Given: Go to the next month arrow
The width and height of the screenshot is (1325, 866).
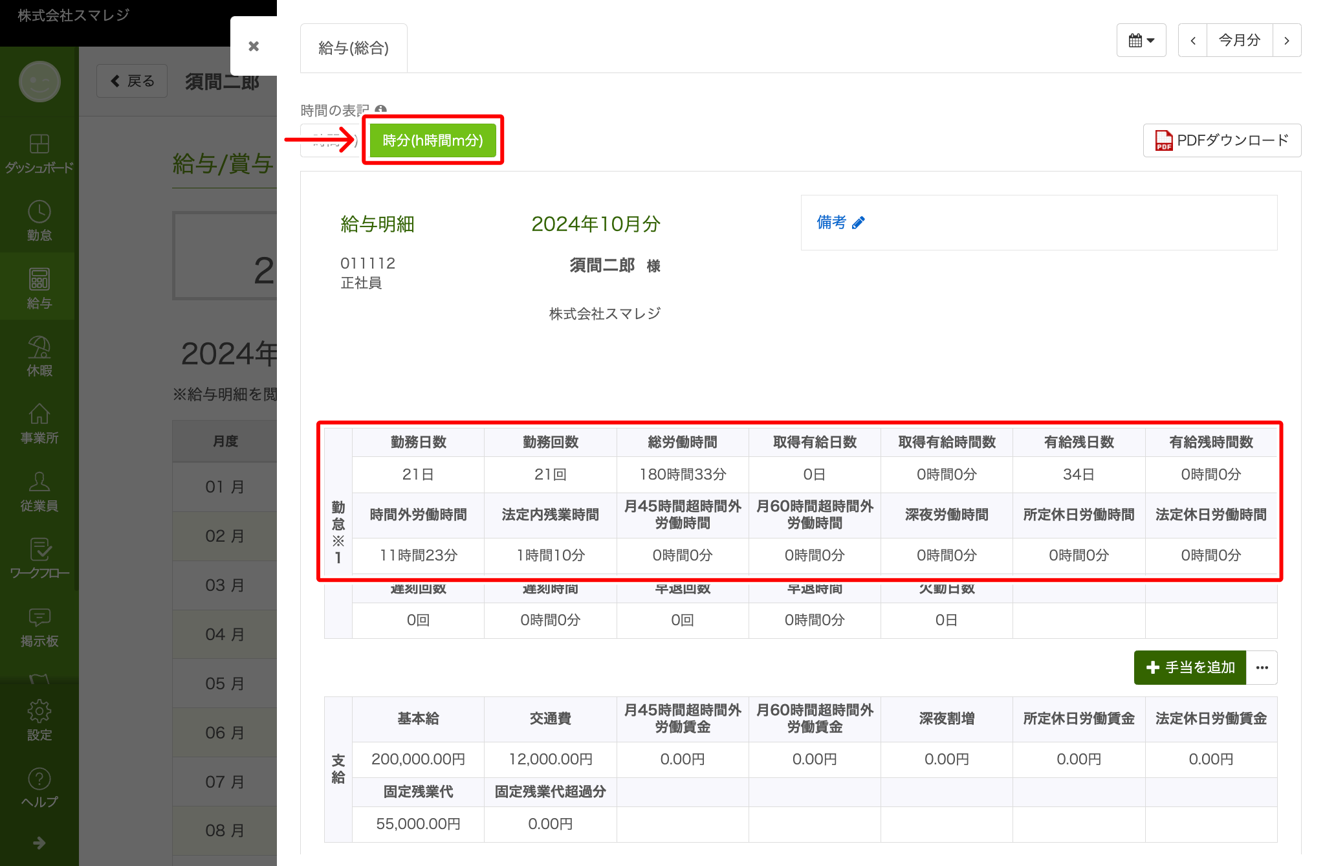Looking at the screenshot, I should [x=1287, y=40].
